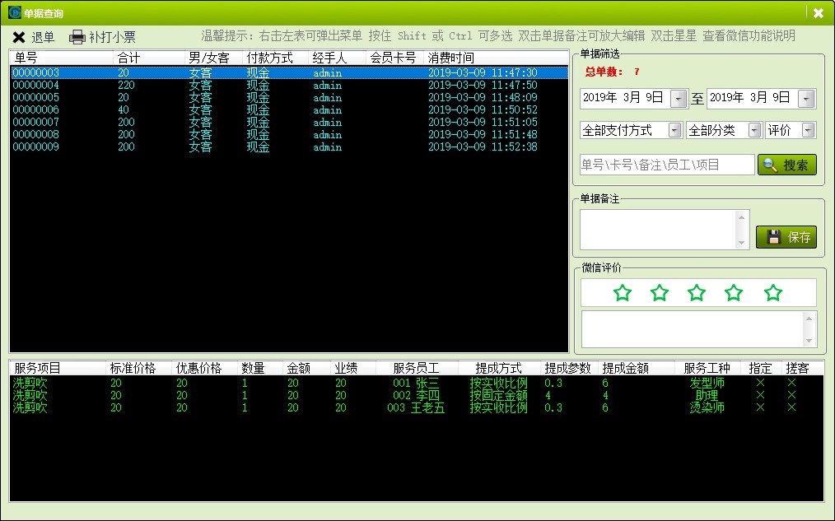Open the start date dropdown calendar
The height and width of the screenshot is (521, 835).
[679, 99]
